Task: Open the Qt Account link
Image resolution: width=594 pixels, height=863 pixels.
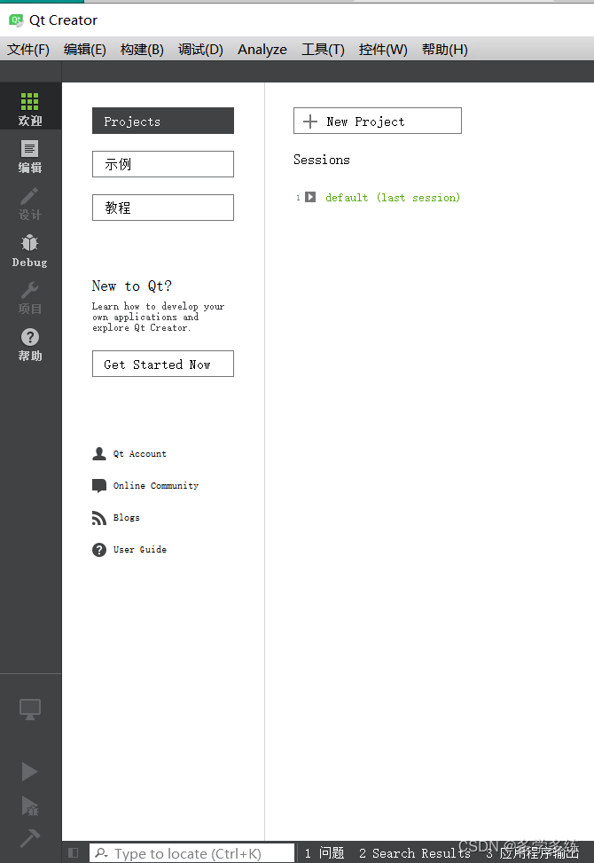Action: coord(140,453)
